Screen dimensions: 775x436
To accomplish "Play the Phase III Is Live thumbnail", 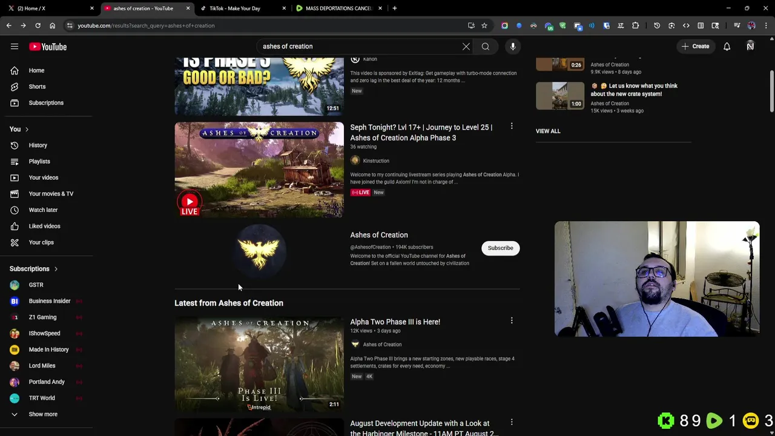I will coord(259,364).
